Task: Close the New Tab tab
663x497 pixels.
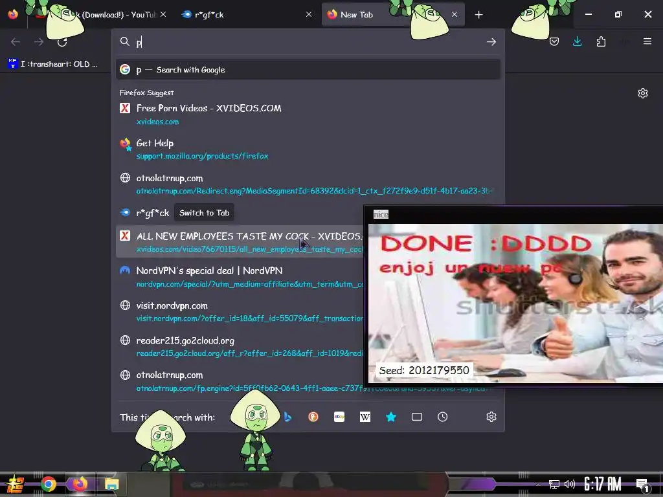Action: pos(454,14)
